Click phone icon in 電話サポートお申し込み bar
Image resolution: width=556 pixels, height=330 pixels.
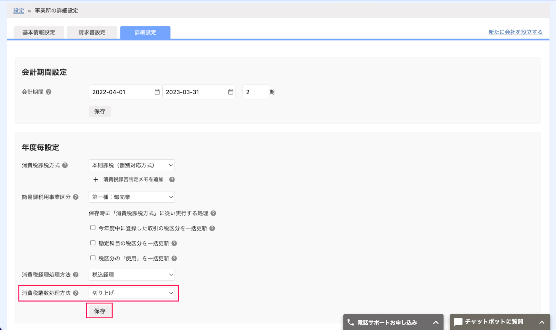click(x=351, y=322)
